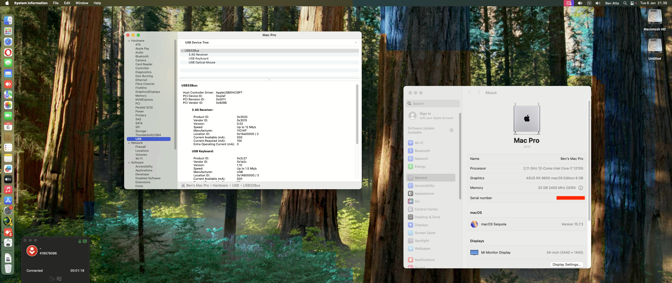Open the Help menu
The height and width of the screenshot is (283, 672).
(x=97, y=3)
